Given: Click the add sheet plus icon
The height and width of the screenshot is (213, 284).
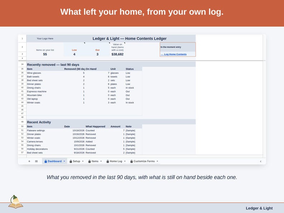Looking at the screenshot, I should coord(29,161).
